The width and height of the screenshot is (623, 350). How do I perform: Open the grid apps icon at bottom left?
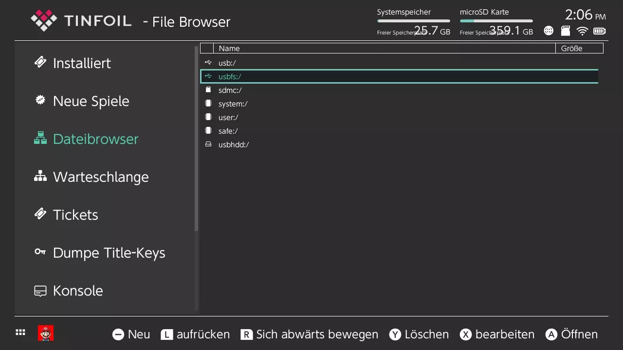20,333
